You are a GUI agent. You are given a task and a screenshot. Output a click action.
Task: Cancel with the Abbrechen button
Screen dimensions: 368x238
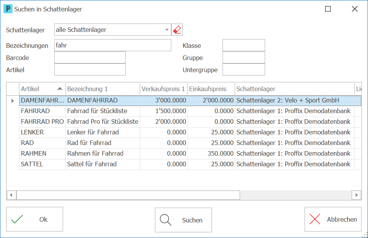pos(333,219)
